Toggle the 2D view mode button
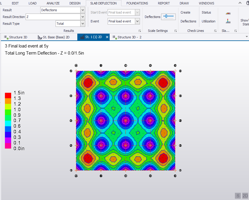249x200 pixels. (245, 196)
